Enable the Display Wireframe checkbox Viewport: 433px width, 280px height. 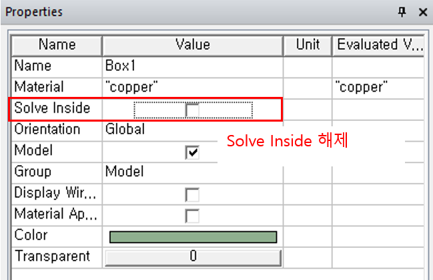[192, 194]
